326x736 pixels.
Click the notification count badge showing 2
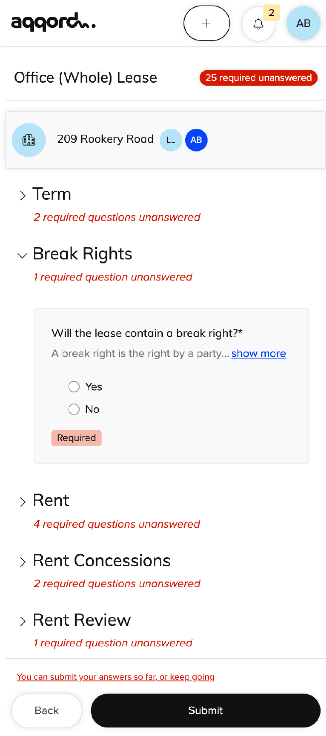(x=271, y=12)
